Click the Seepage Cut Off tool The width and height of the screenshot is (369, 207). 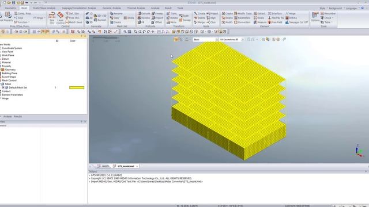coord(296,22)
